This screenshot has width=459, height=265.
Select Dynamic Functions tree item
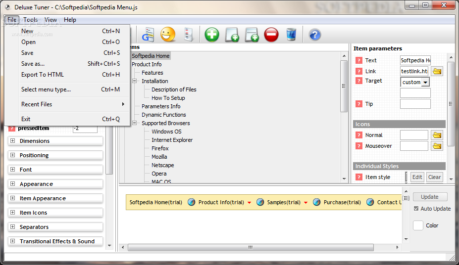click(163, 115)
